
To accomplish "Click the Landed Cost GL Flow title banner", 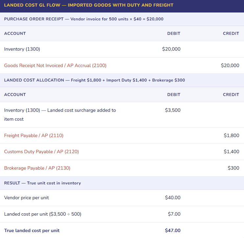I will click(89, 5).
